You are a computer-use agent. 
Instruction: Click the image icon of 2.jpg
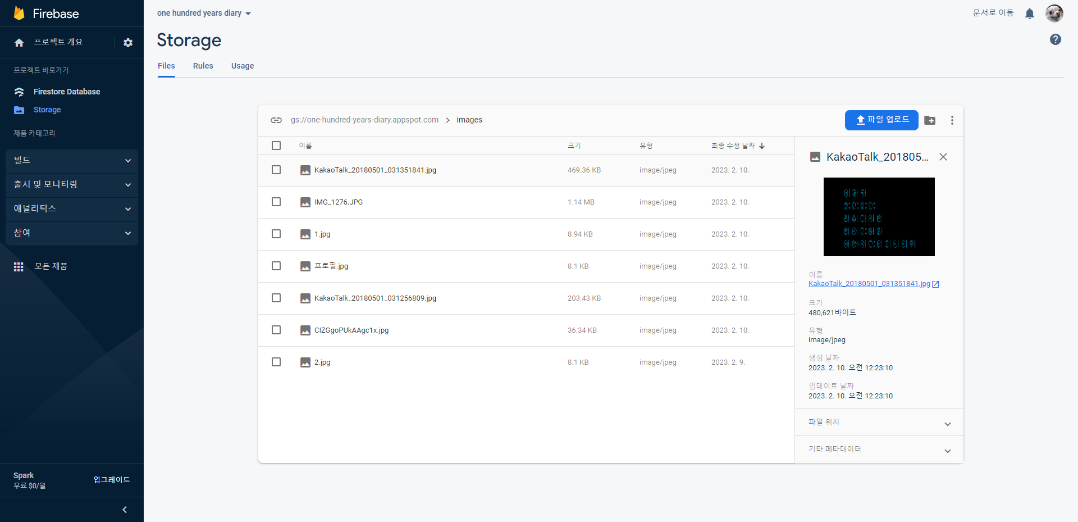coord(305,362)
